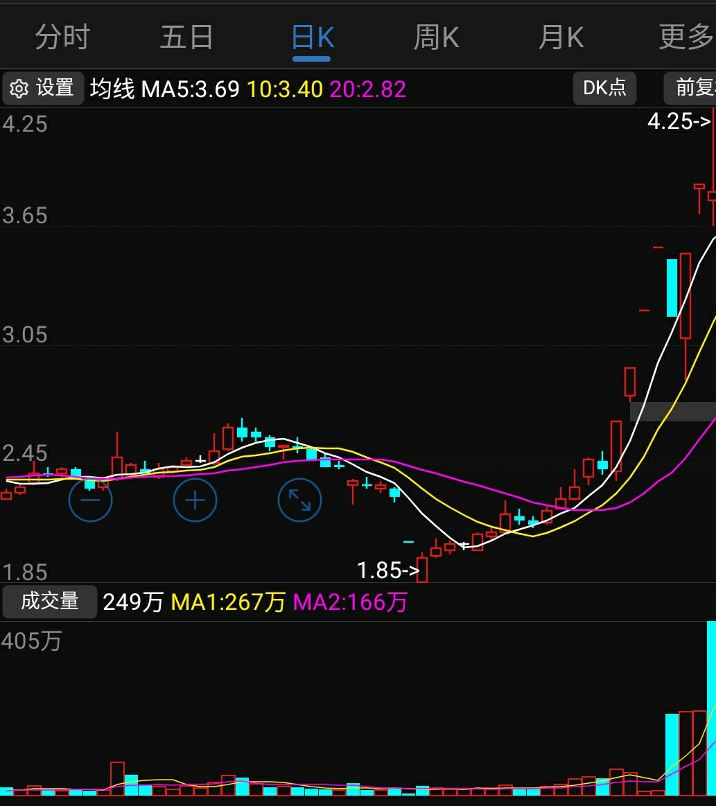Switch to 分时 intraday tab

pyautogui.click(x=62, y=37)
